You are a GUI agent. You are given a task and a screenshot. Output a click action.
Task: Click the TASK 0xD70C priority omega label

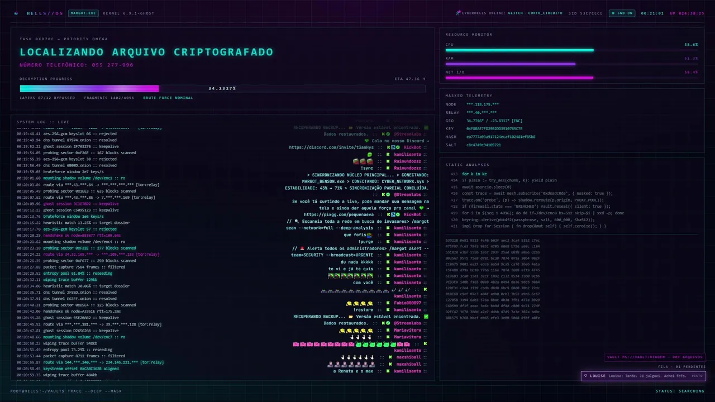click(64, 39)
